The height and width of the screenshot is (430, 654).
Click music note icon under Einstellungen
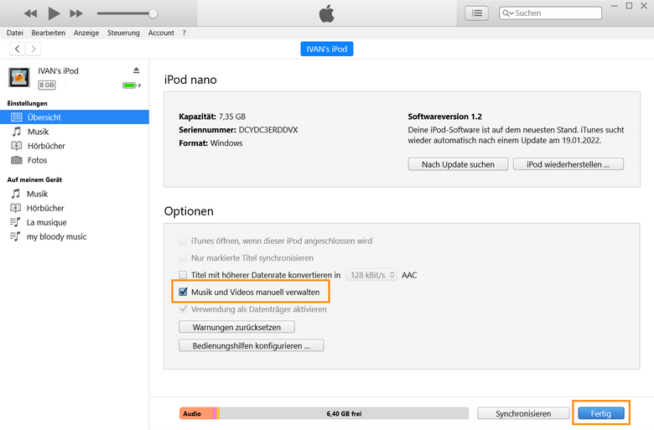16,132
